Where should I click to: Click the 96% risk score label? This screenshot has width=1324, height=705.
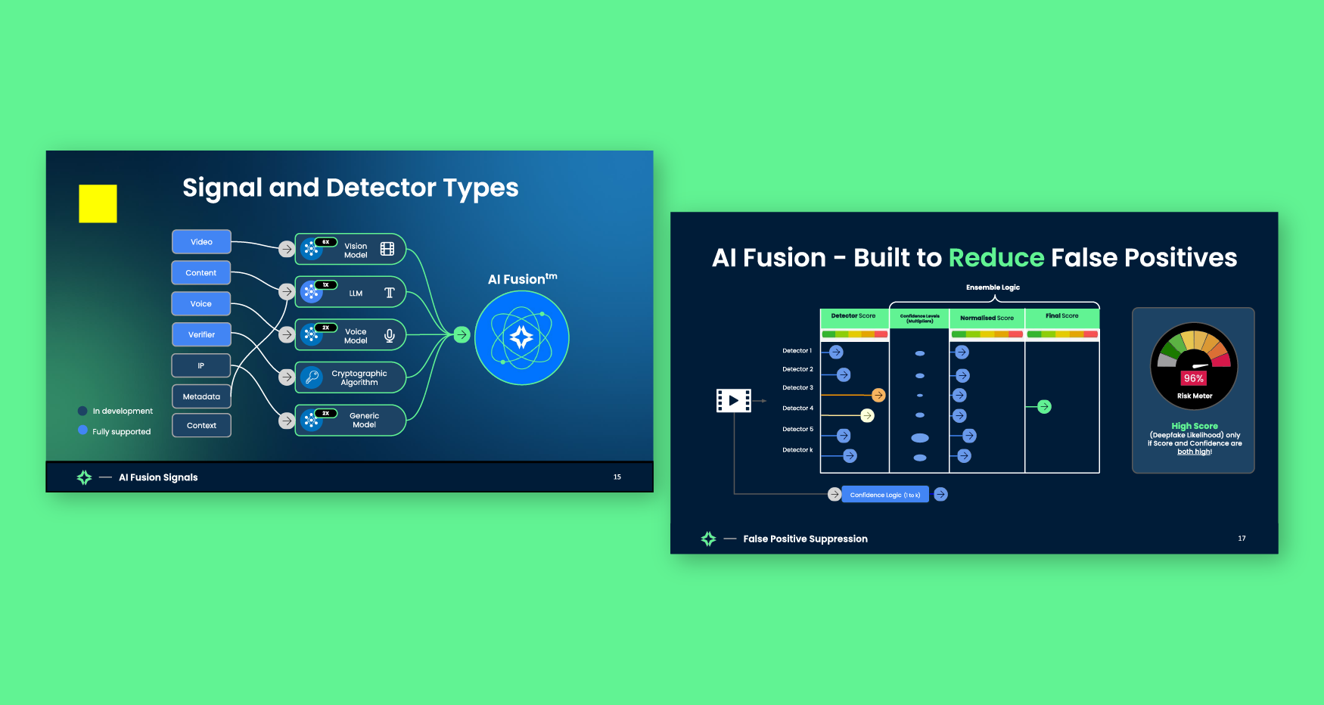click(x=1193, y=378)
